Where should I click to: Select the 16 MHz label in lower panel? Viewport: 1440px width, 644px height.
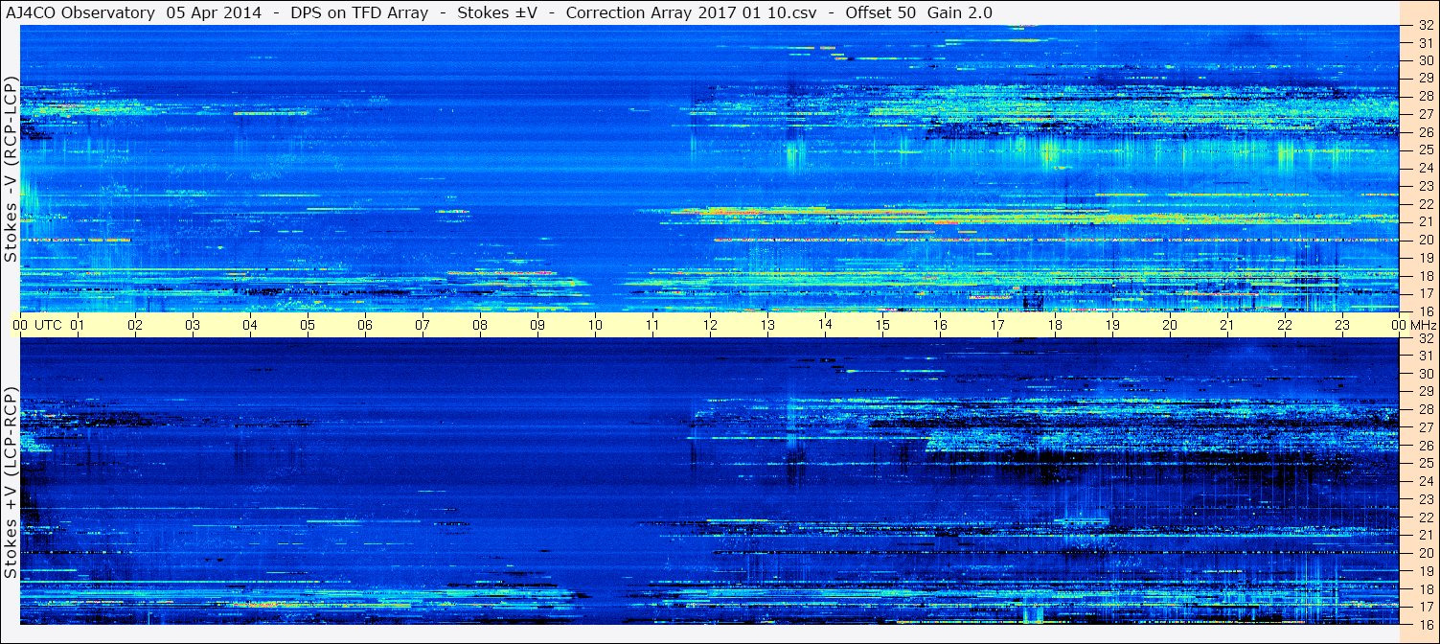1426,624
